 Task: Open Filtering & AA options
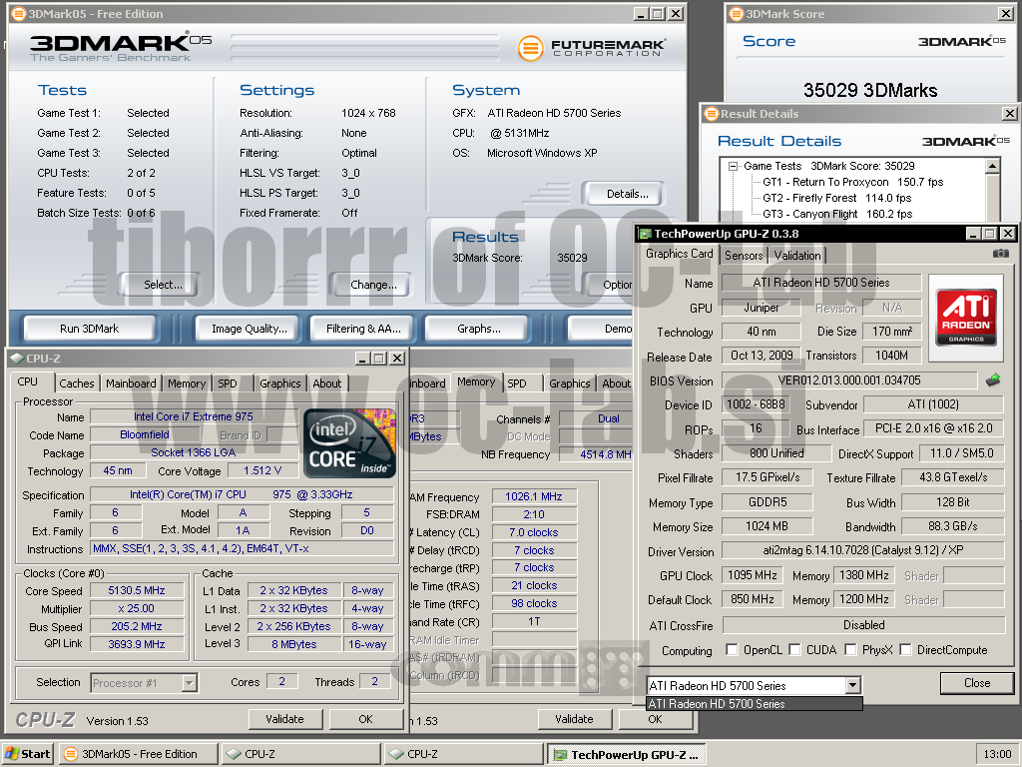tap(363, 329)
